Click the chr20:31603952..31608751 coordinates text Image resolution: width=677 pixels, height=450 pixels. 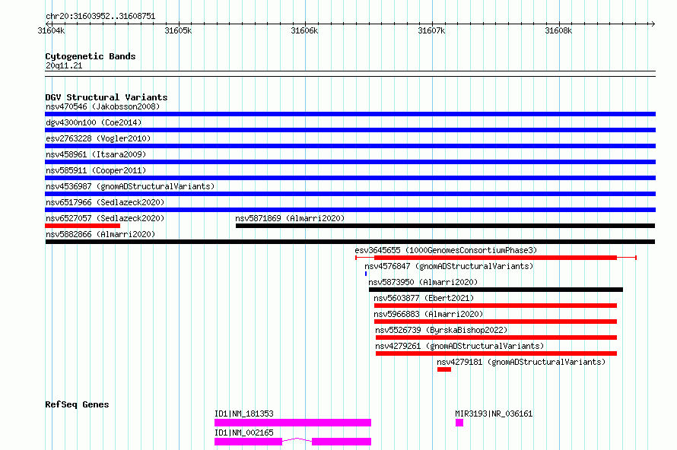pos(100,16)
